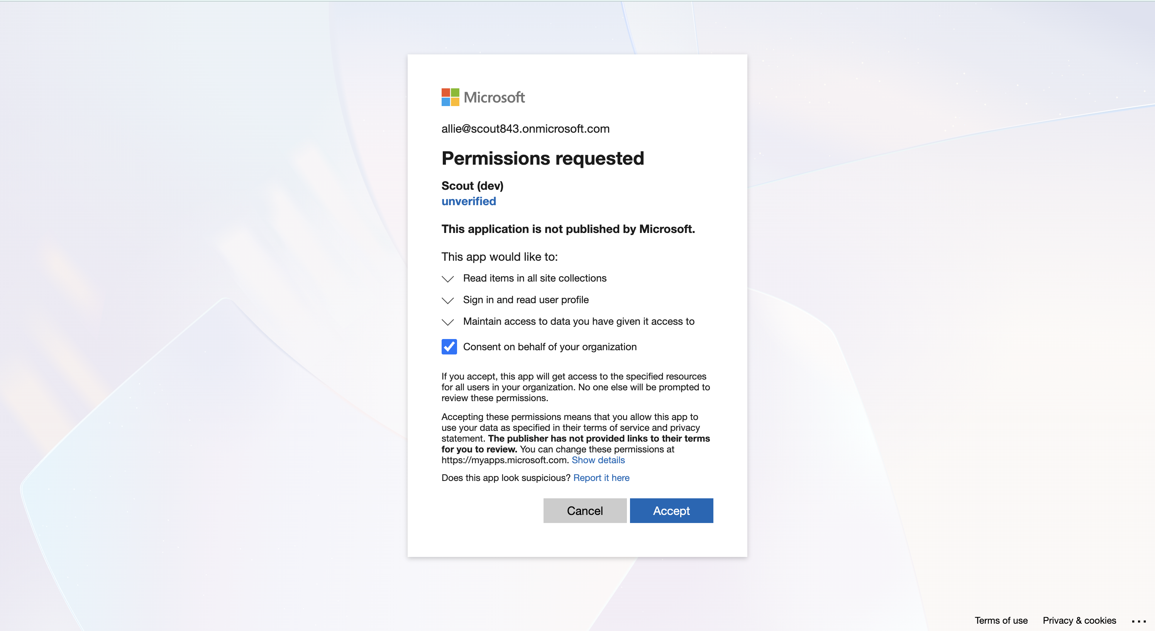Click 'Read items in all site collections' text
Screen dimensions: 1155x631
coord(534,278)
